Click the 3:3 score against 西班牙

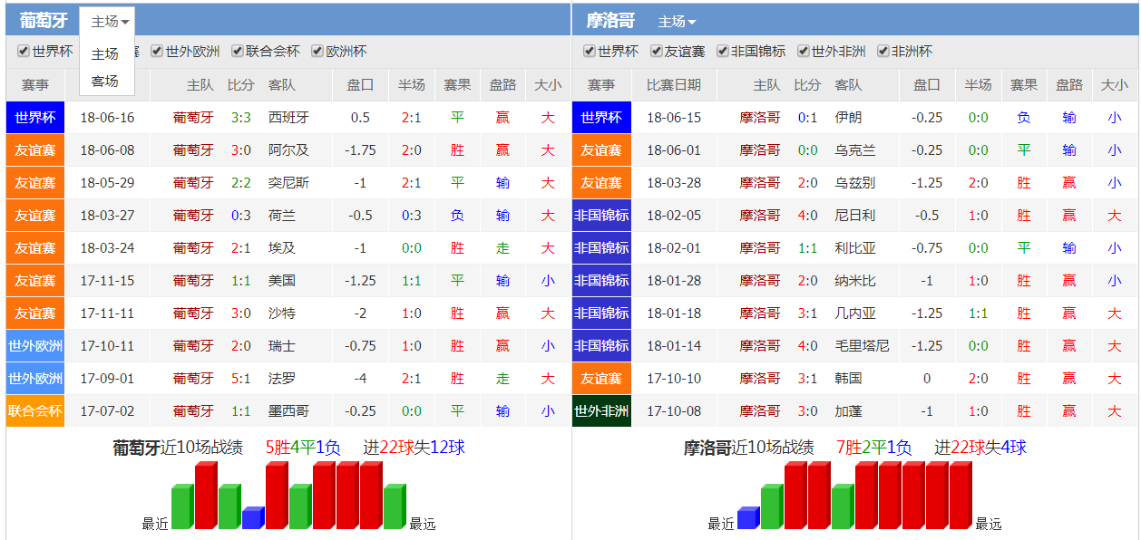click(x=241, y=118)
